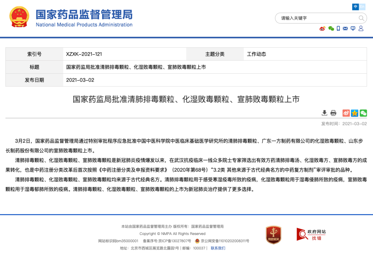The width and height of the screenshot is (373, 254).
Task: Switch language to Chinese (中)
Action: coord(355,7)
